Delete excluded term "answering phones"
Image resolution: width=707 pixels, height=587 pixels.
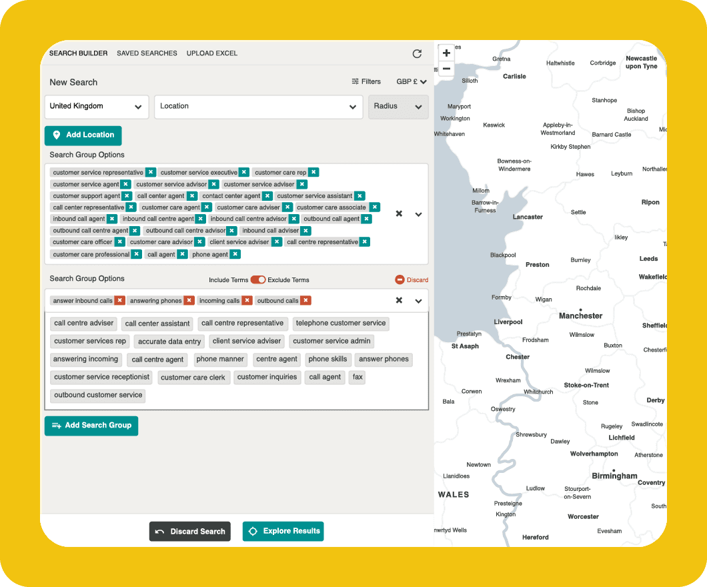coord(189,300)
